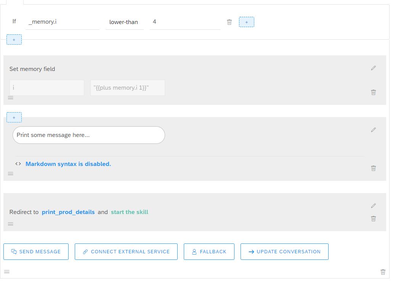Toggle the Markdown syntax is disabled link
The width and height of the screenshot is (398, 285).
68,164
